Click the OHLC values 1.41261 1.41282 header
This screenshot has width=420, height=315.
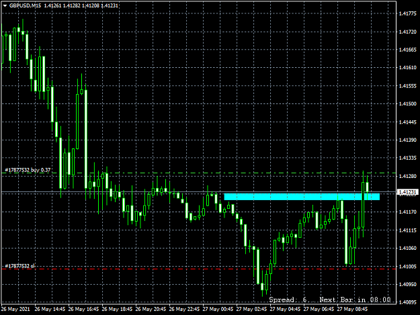point(81,5)
